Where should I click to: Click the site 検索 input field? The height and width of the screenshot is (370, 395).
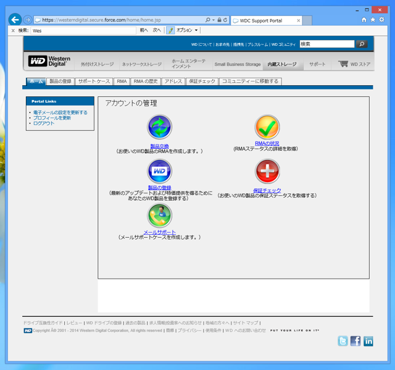pos(327,44)
